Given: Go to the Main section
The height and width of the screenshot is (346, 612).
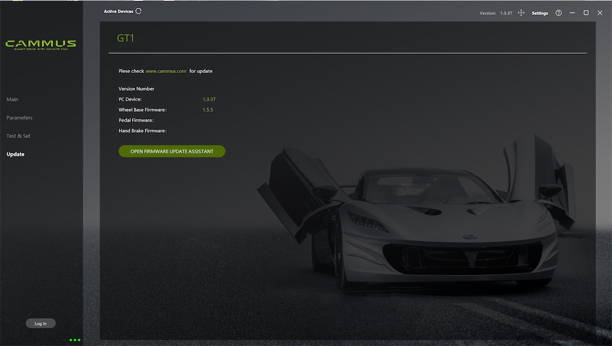Looking at the screenshot, I should coord(13,99).
